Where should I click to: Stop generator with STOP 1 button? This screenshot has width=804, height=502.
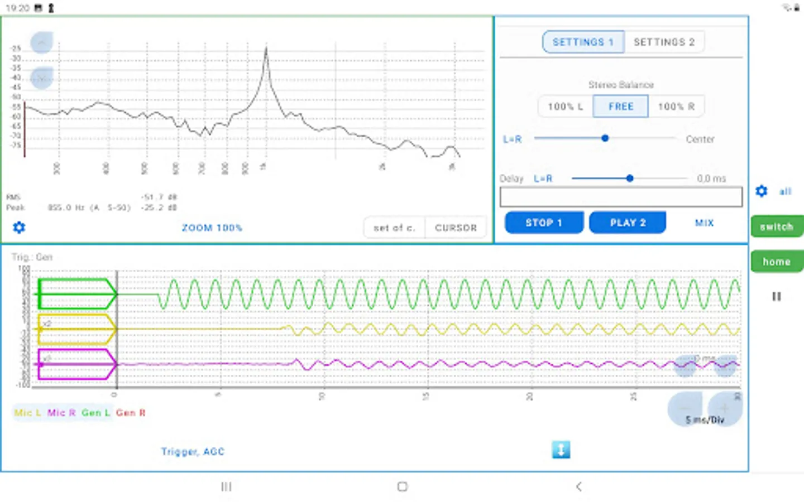point(544,223)
